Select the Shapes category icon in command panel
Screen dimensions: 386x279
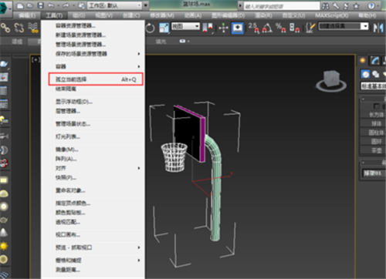376,74
